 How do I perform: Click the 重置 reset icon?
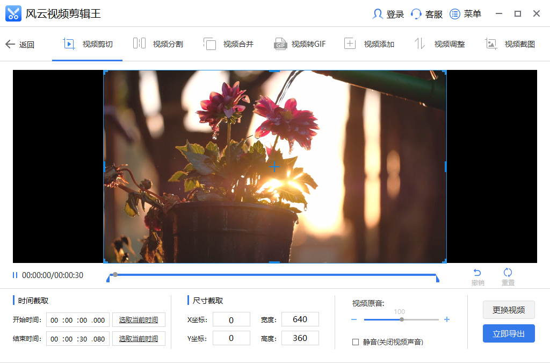pyautogui.click(x=508, y=275)
